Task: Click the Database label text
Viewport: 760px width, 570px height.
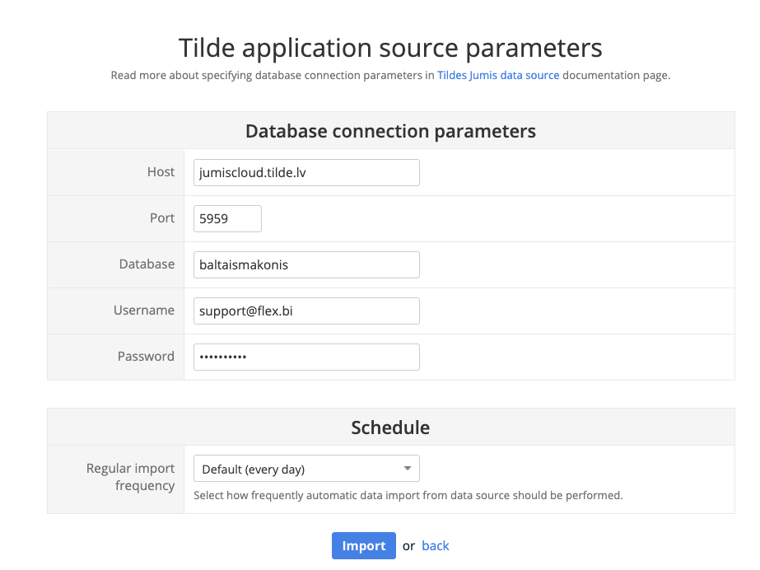Action: click(x=147, y=264)
